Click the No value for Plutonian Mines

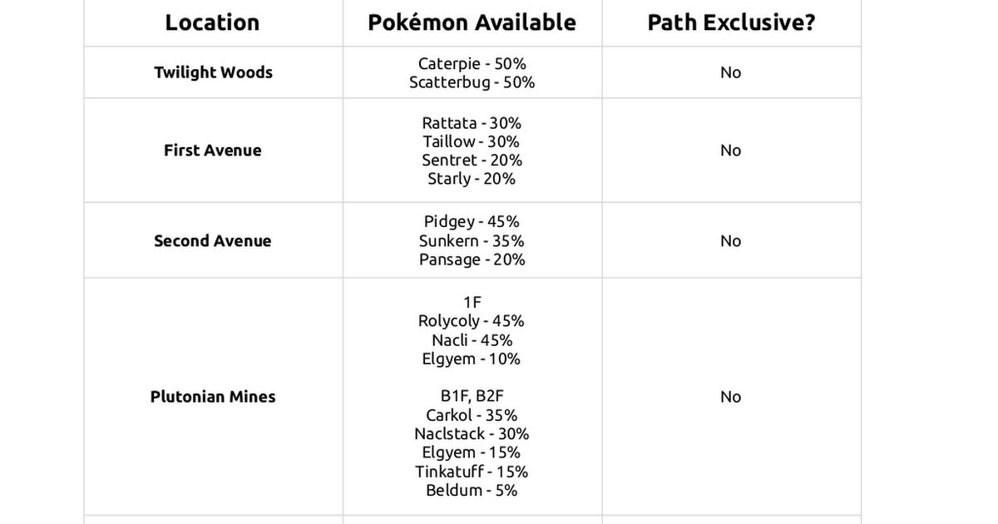point(730,397)
